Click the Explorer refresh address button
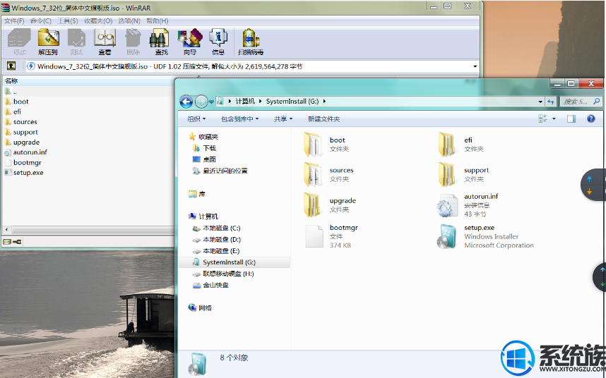Viewport: 606px width, 378px height. 551,102
